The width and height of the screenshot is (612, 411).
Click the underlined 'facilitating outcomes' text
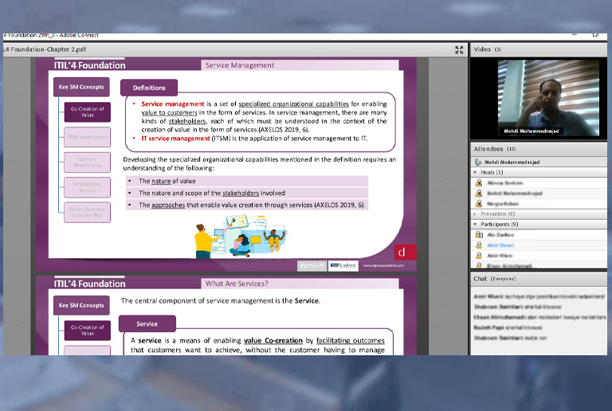351,340
